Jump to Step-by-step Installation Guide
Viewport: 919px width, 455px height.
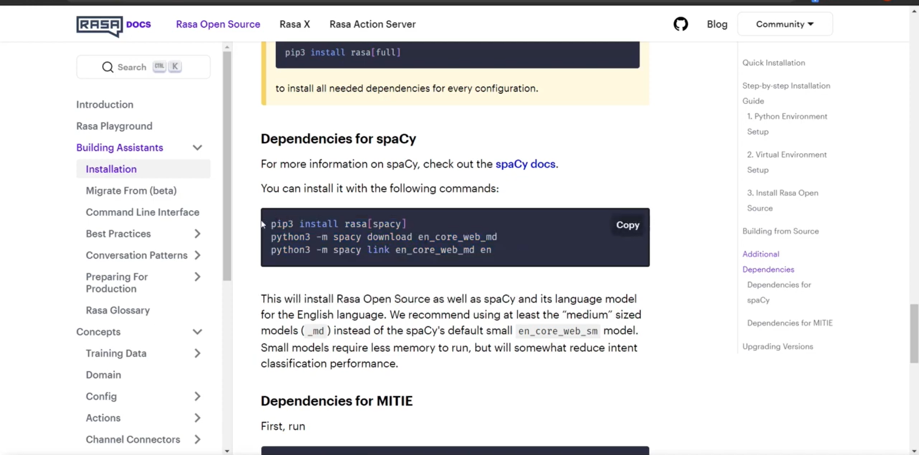coord(786,93)
